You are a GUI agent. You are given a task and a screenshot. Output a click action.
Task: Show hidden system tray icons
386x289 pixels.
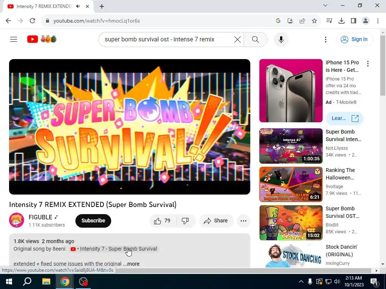click(301, 281)
